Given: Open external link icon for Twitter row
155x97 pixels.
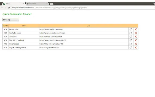Looking at the screenshot, I should click(131, 37).
